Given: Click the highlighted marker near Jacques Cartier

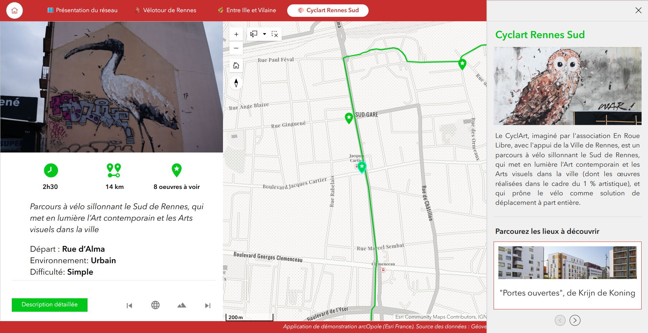Looking at the screenshot, I should pos(362,166).
